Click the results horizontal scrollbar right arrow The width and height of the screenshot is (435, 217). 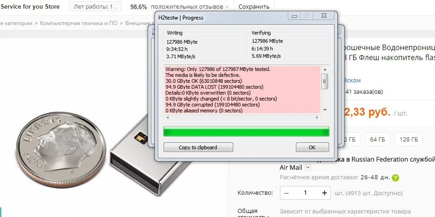[317, 118]
